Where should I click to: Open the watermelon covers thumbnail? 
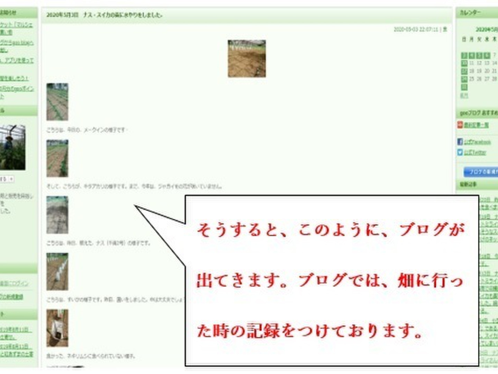[57, 271]
